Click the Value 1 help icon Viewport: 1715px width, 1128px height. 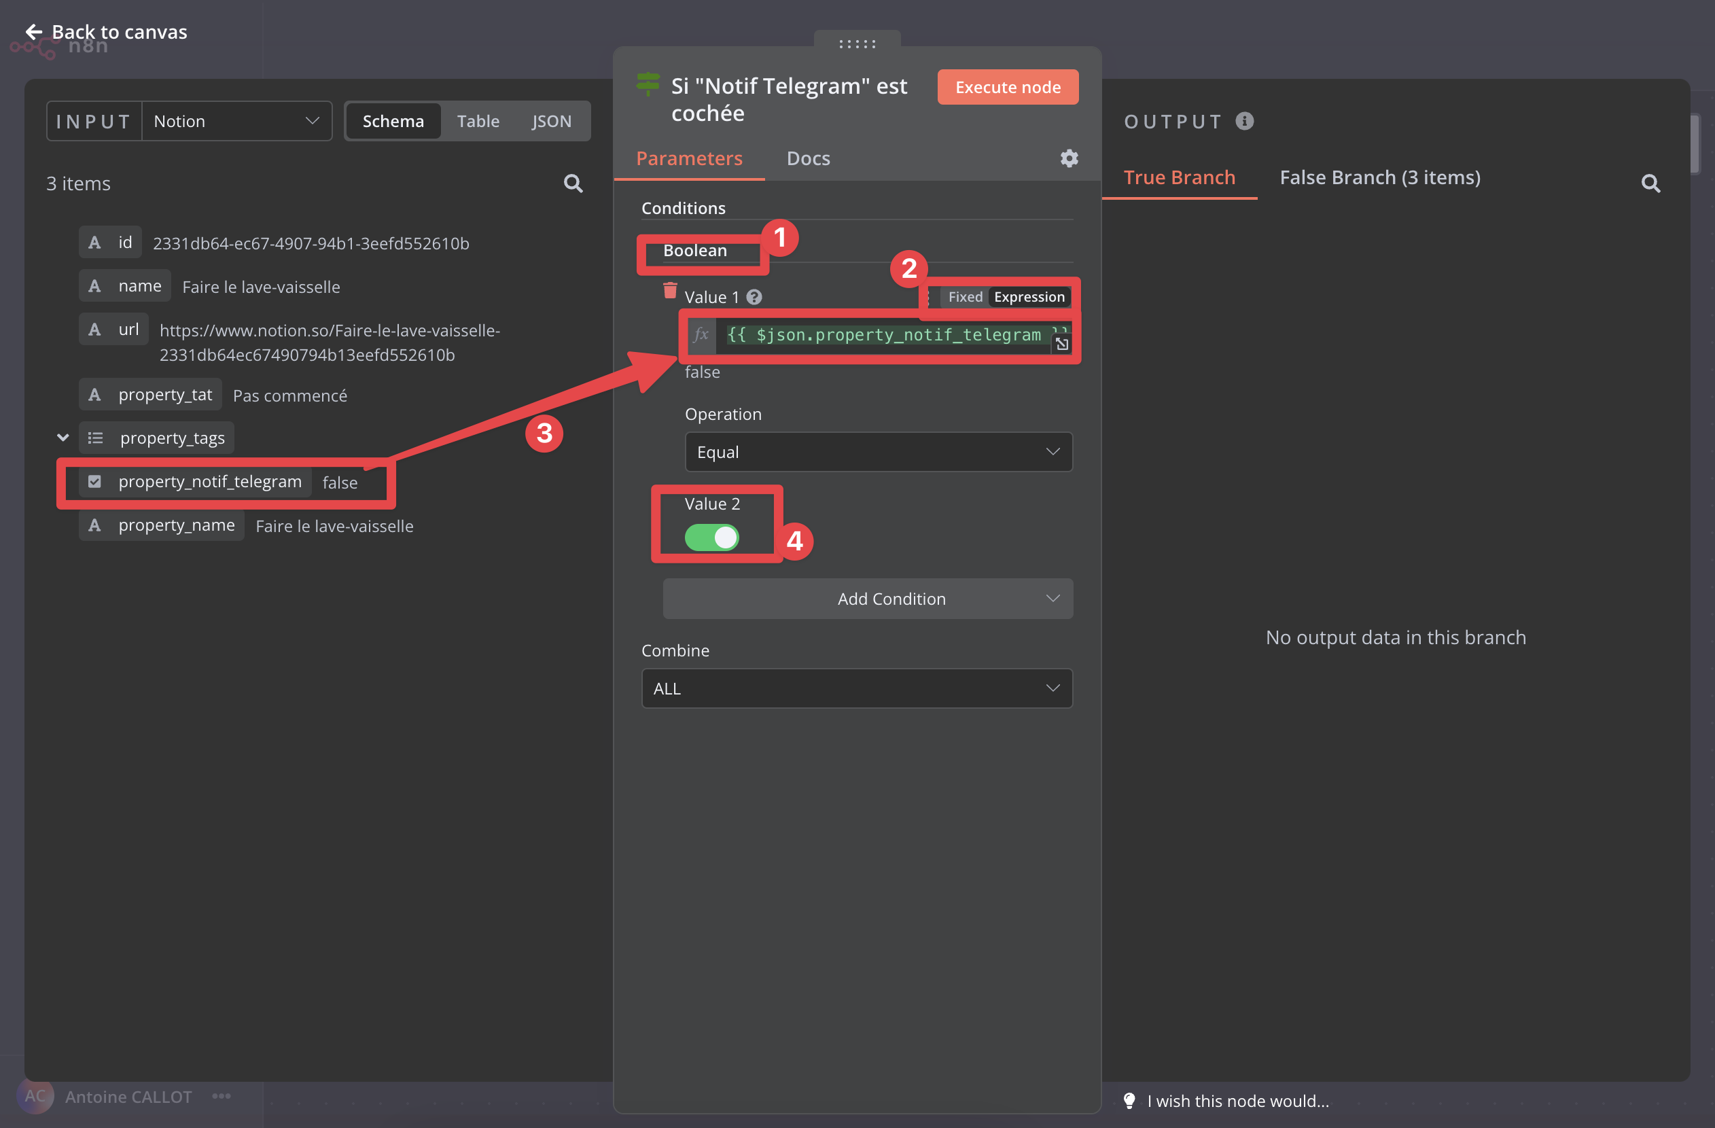tap(754, 297)
